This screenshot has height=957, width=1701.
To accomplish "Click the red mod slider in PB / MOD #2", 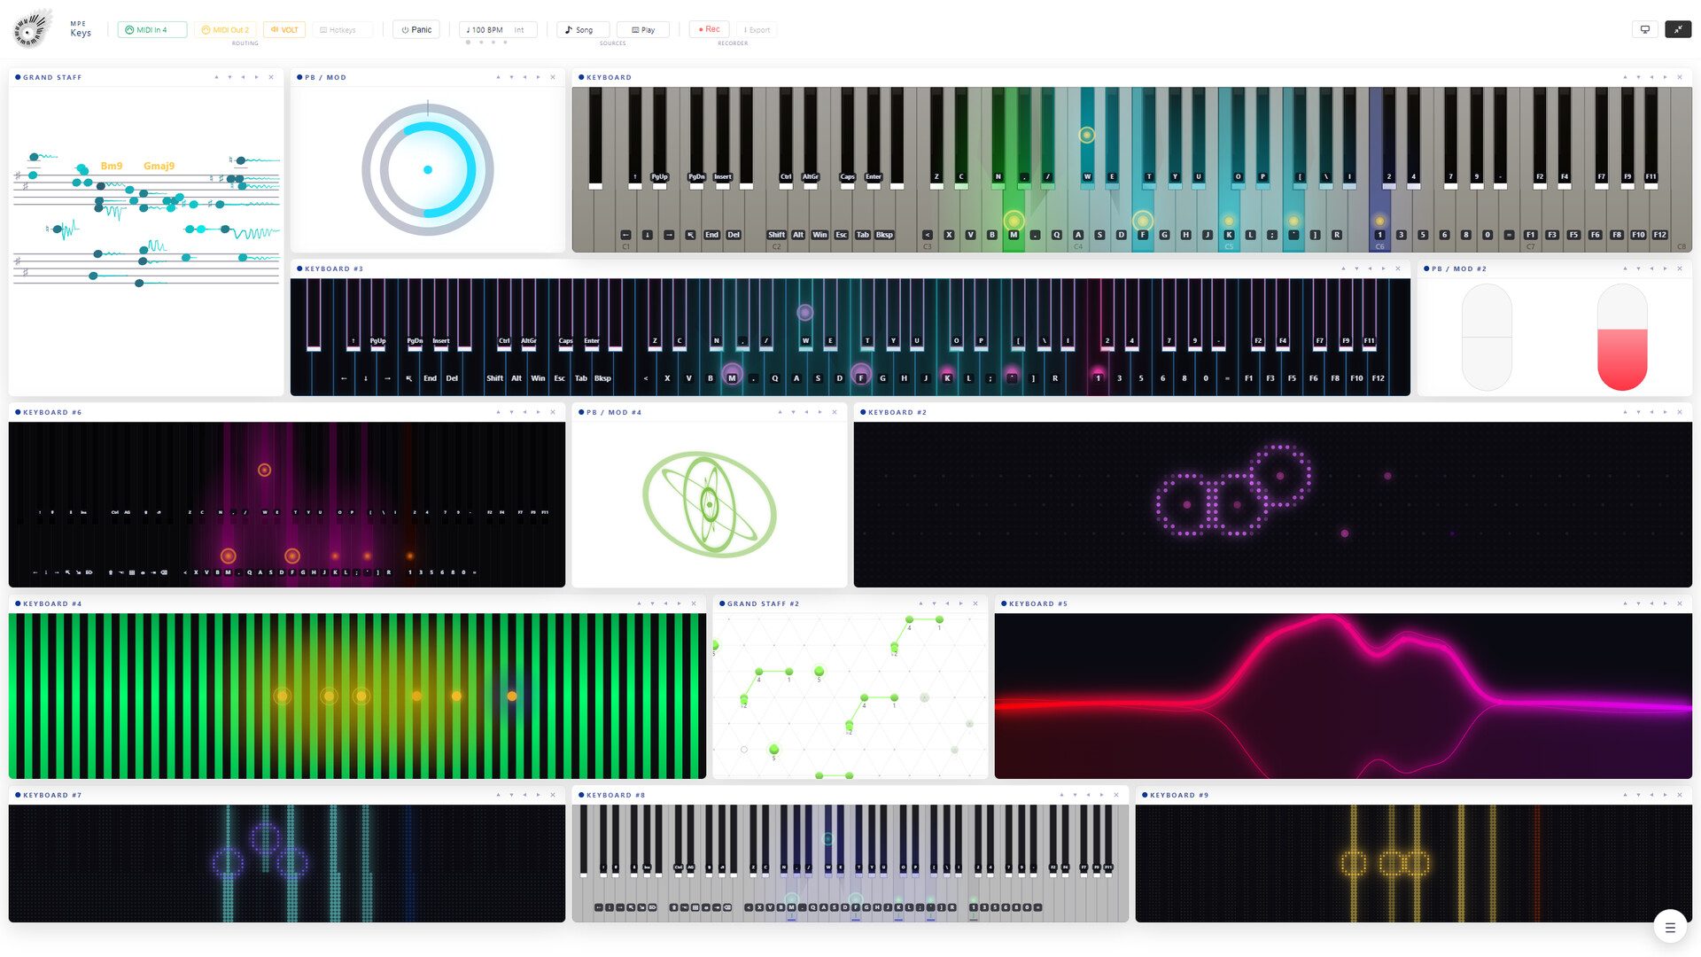I will point(1622,338).
